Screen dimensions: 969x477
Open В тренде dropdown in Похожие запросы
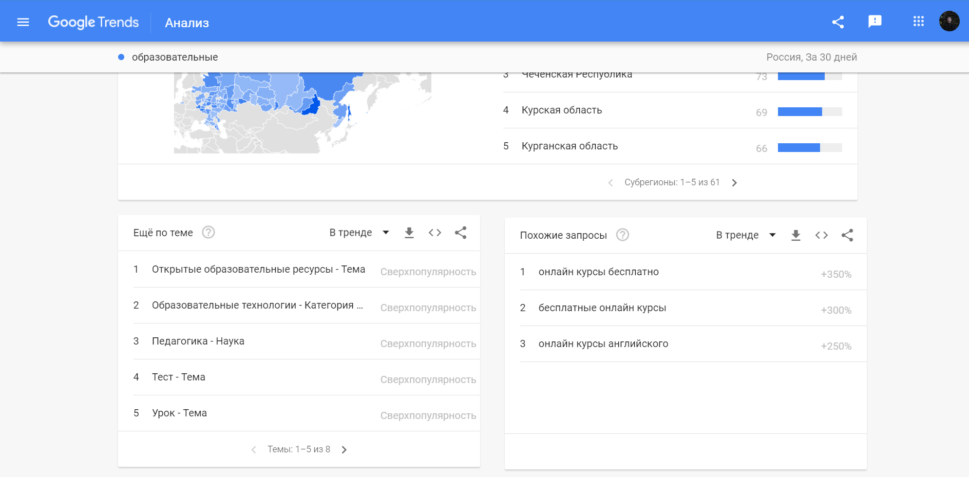[746, 235]
